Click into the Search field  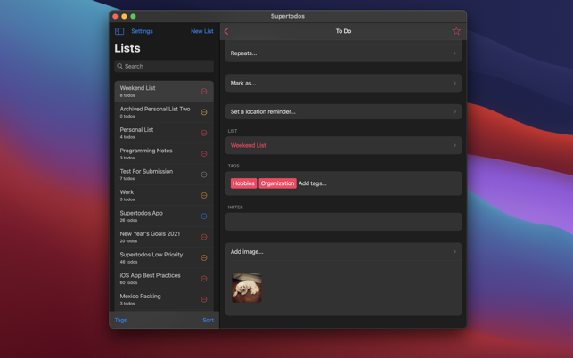click(164, 66)
